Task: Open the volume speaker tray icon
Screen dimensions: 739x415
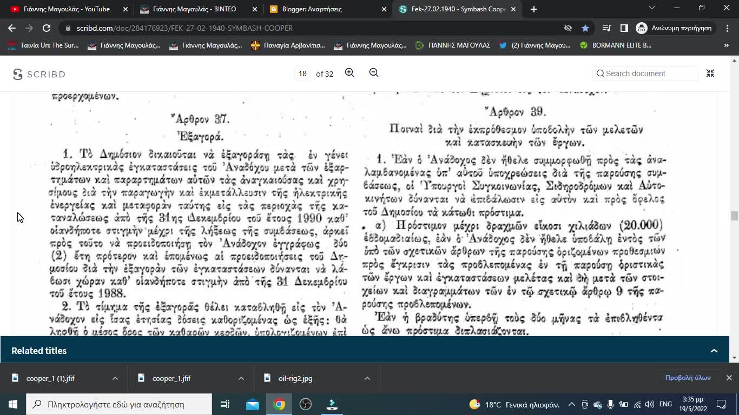Action: click(x=649, y=404)
